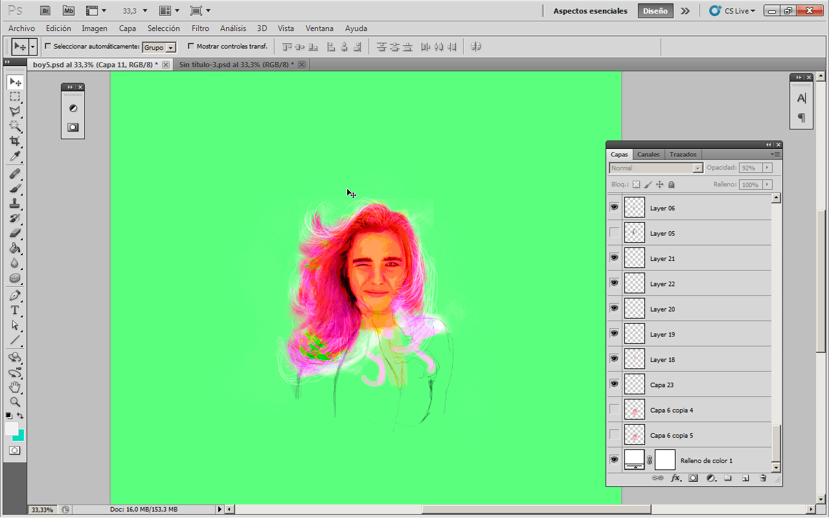Switch to the Trazados tab
829x518 pixels.
pos(683,154)
